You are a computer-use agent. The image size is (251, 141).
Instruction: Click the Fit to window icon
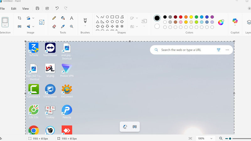pos(190,138)
